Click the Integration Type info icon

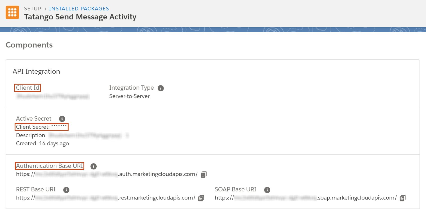pos(161,88)
